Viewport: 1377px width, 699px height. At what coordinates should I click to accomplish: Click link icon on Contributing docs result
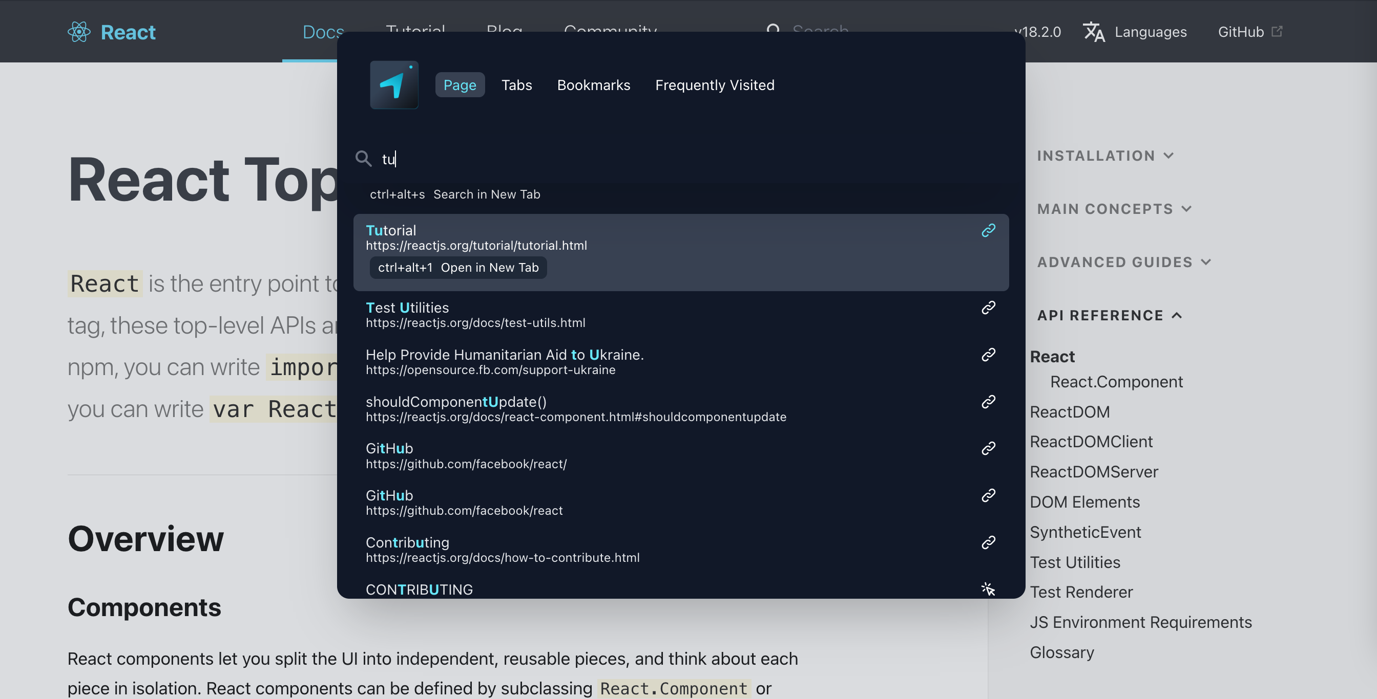(x=988, y=542)
